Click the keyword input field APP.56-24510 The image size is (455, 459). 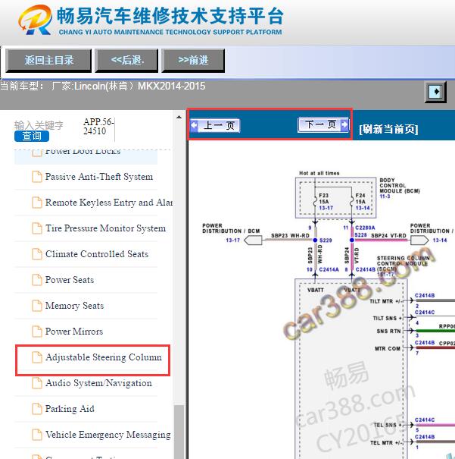coord(98,127)
